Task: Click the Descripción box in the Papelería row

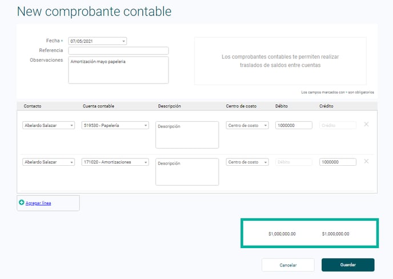Action: pyautogui.click(x=187, y=135)
